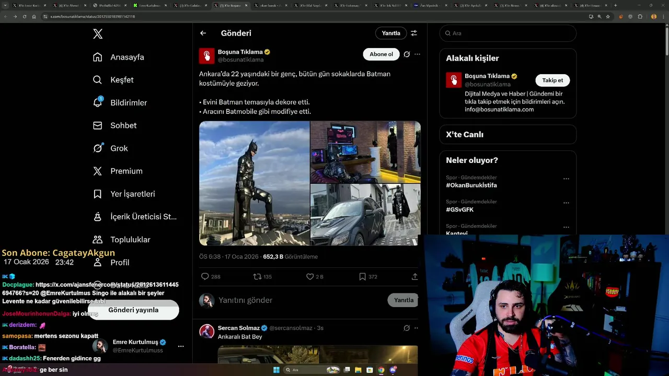Go back with the Gönderi arrow

pyautogui.click(x=203, y=33)
